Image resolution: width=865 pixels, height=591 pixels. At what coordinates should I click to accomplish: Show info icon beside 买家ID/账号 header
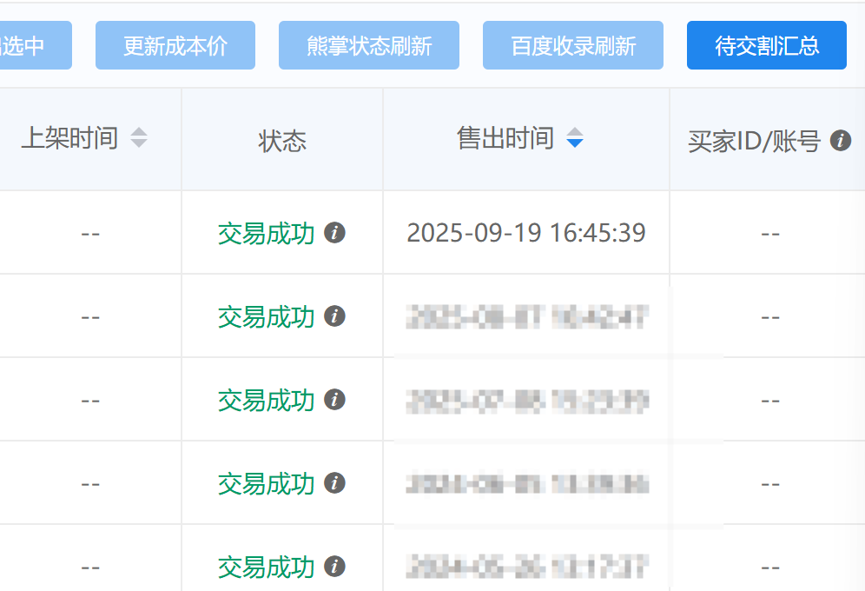point(840,141)
